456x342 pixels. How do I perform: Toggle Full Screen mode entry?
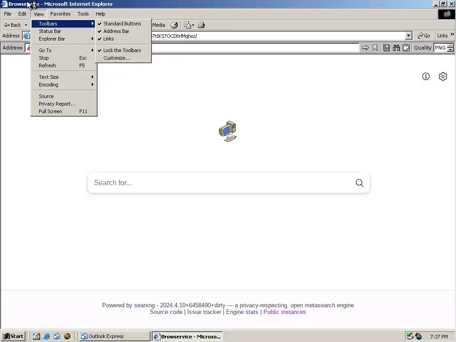click(x=64, y=111)
